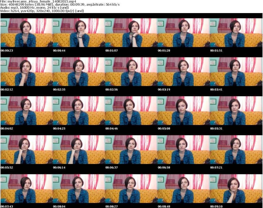Select the thumbnail at timestamp 00:02:56

[131, 72]
